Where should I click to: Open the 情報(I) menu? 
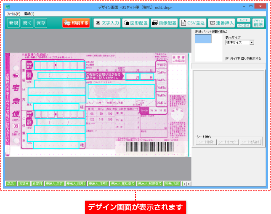[x=29, y=14]
